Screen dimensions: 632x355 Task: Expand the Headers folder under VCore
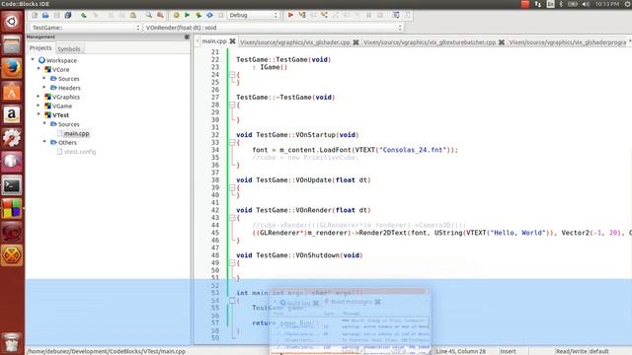tap(44, 87)
